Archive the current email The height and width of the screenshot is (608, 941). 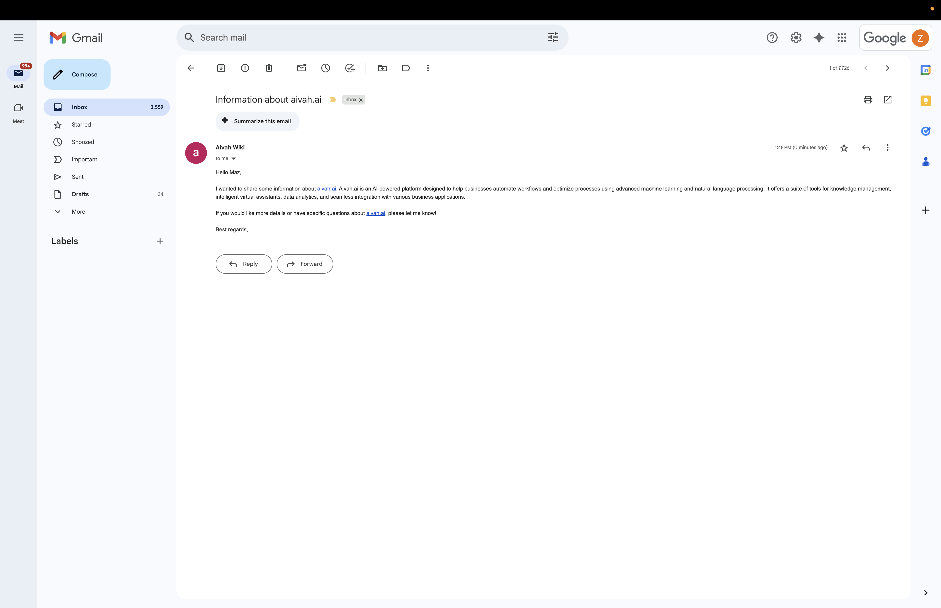[x=221, y=68]
